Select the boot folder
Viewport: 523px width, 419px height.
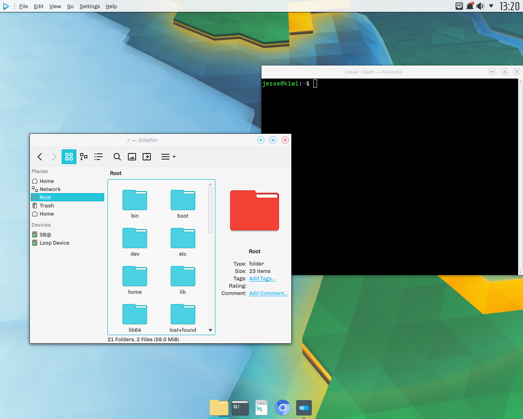[183, 200]
